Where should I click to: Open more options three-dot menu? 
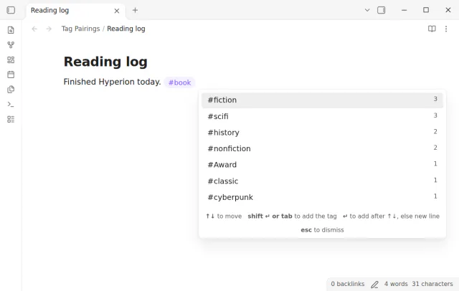(446, 29)
